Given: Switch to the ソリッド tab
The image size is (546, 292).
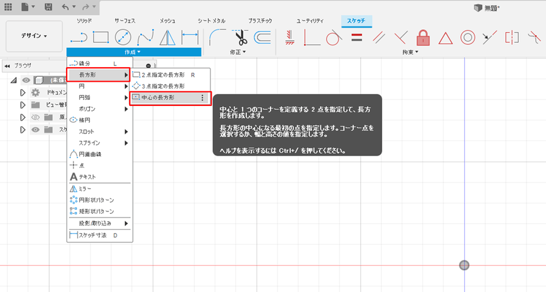Looking at the screenshot, I should [x=84, y=21].
